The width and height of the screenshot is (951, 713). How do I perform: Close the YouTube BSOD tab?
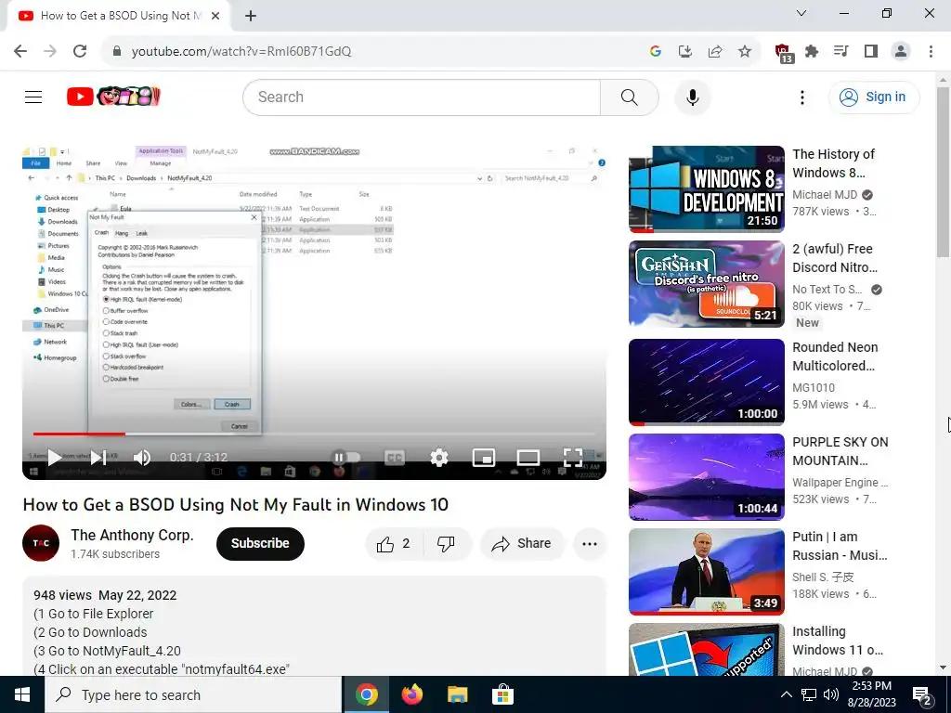click(215, 16)
